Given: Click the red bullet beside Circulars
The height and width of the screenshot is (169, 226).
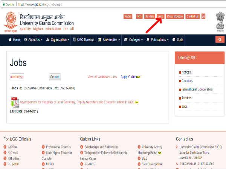Looking at the screenshot, I should click(x=180, y=81).
